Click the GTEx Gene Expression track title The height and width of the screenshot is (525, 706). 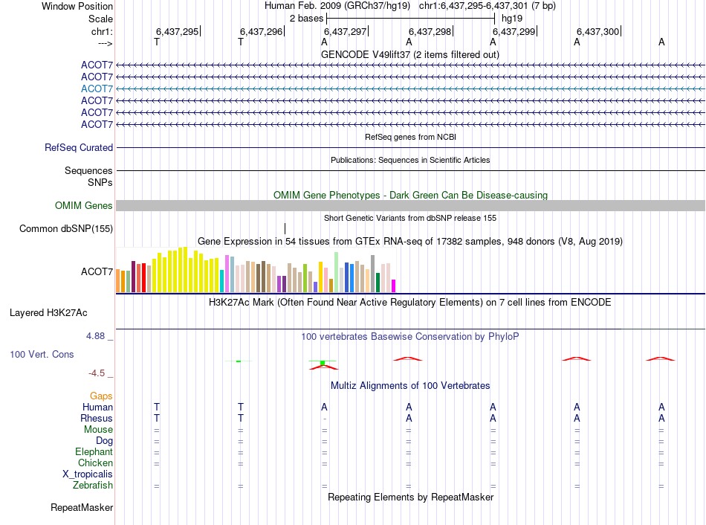click(x=410, y=241)
